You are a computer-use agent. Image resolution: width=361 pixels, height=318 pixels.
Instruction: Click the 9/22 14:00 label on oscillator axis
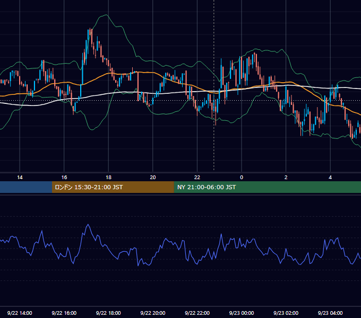click(20, 313)
